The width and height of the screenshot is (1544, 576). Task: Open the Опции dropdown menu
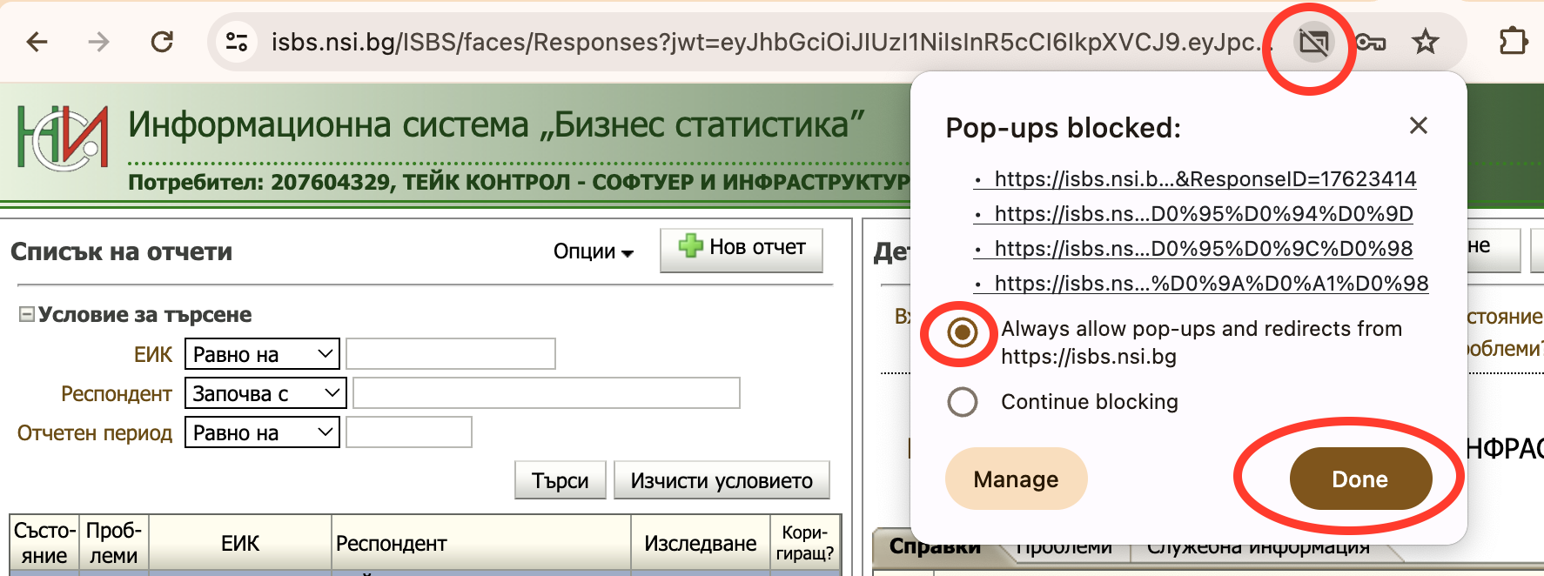coord(594,251)
